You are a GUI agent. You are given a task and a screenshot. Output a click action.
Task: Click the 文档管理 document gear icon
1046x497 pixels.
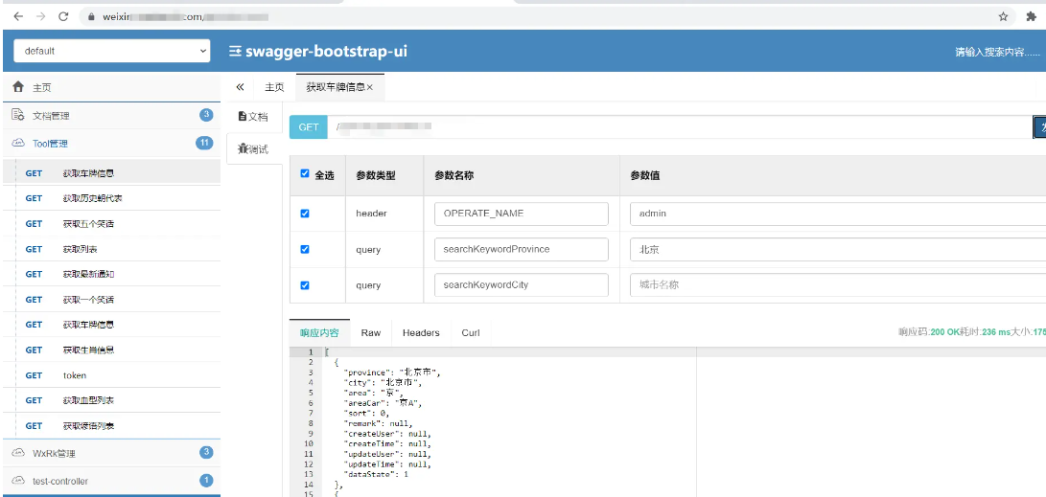point(18,115)
